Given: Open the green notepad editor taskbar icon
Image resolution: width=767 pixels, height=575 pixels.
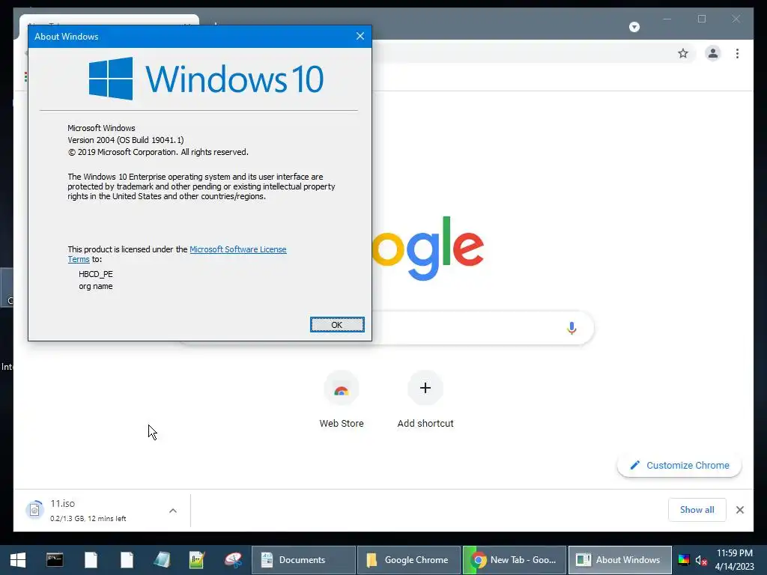Looking at the screenshot, I should (x=197, y=560).
